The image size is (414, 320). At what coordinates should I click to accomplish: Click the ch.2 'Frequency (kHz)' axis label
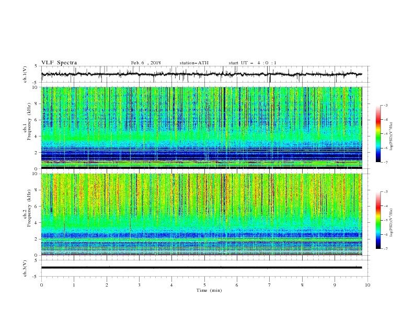point(29,208)
